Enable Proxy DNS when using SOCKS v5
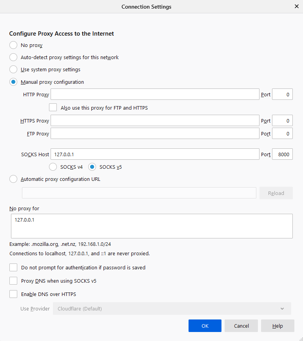 (13, 281)
